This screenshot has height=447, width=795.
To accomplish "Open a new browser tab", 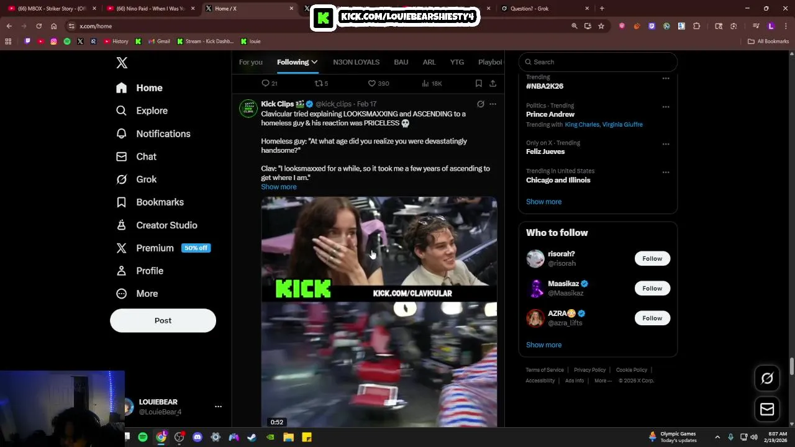I will point(601,9).
